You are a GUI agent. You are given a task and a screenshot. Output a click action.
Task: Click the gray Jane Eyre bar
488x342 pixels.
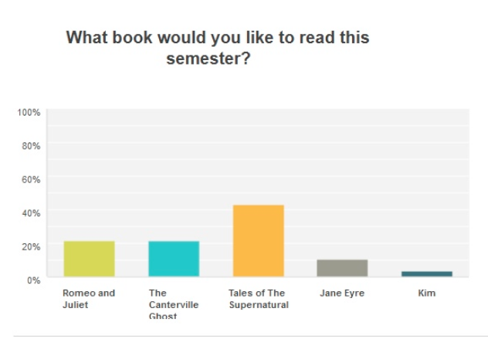[342, 268]
